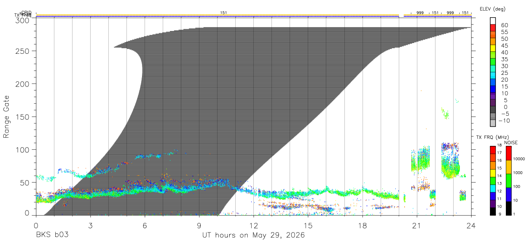Click the CPID label at the top left
Image resolution: width=530 pixels, height=244 pixels.
click(26, 12)
